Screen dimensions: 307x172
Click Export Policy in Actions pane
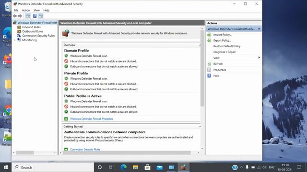pyautogui.click(x=222, y=41)
